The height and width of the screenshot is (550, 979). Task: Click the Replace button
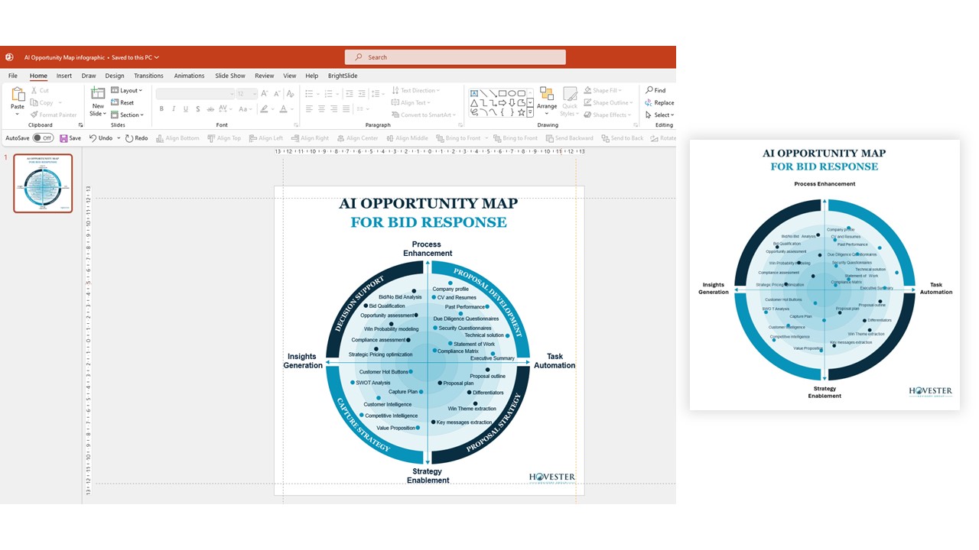coord(659,102)
